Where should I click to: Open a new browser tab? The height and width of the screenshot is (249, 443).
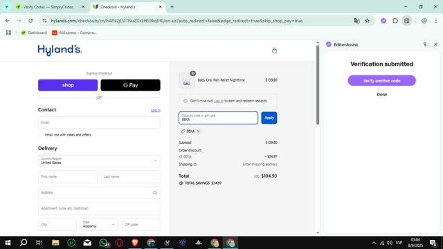click(172, 7)
